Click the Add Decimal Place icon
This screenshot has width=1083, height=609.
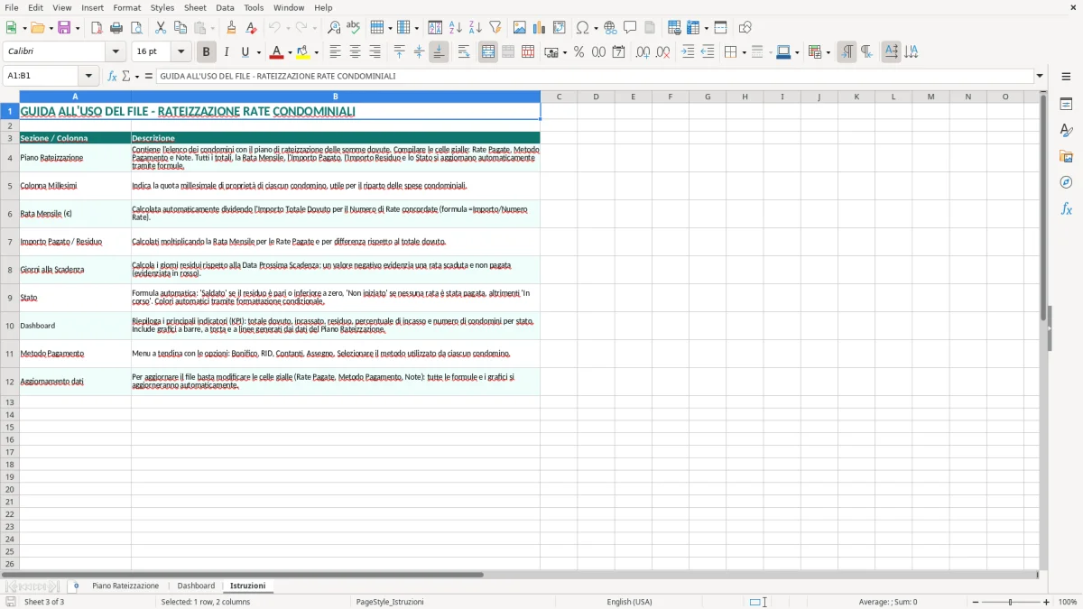(643, 52)
